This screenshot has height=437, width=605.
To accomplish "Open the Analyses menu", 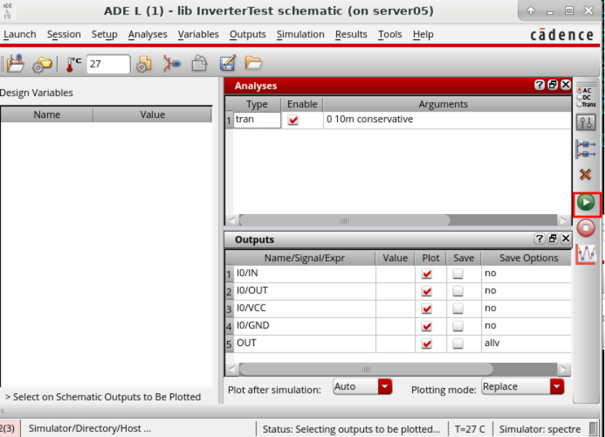I will 147,34.
